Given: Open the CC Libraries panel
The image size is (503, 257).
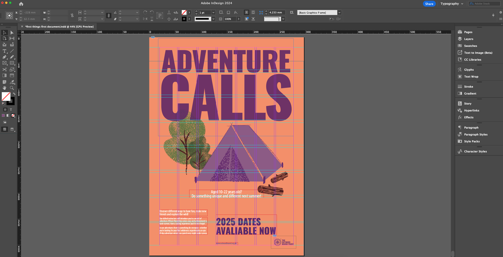Looking at the screenshot, I should pos(472,59).
